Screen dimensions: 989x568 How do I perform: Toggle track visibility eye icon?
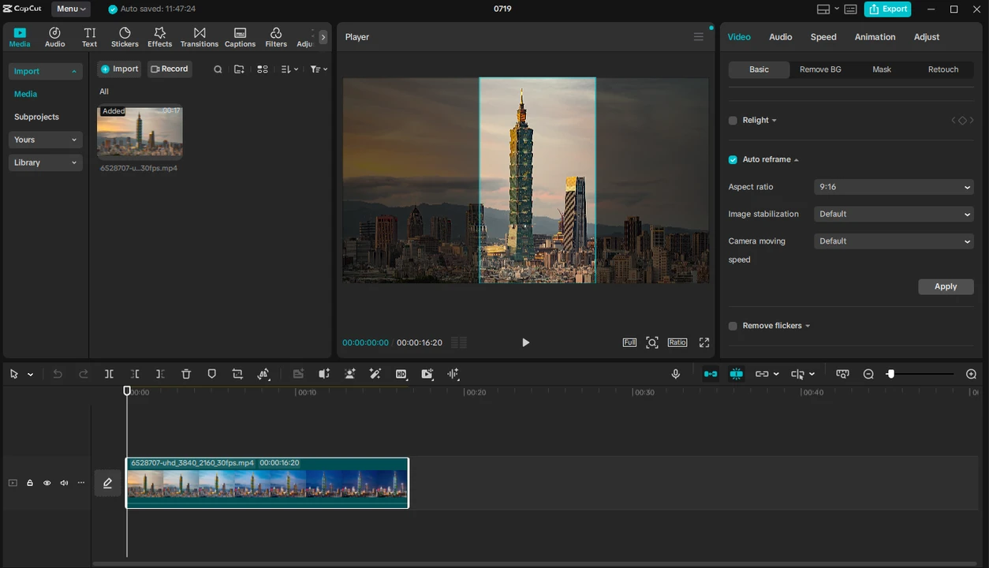click(x=47, y=483)
